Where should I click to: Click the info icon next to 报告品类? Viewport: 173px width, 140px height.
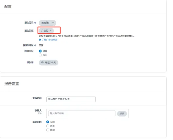pos(35,23)
